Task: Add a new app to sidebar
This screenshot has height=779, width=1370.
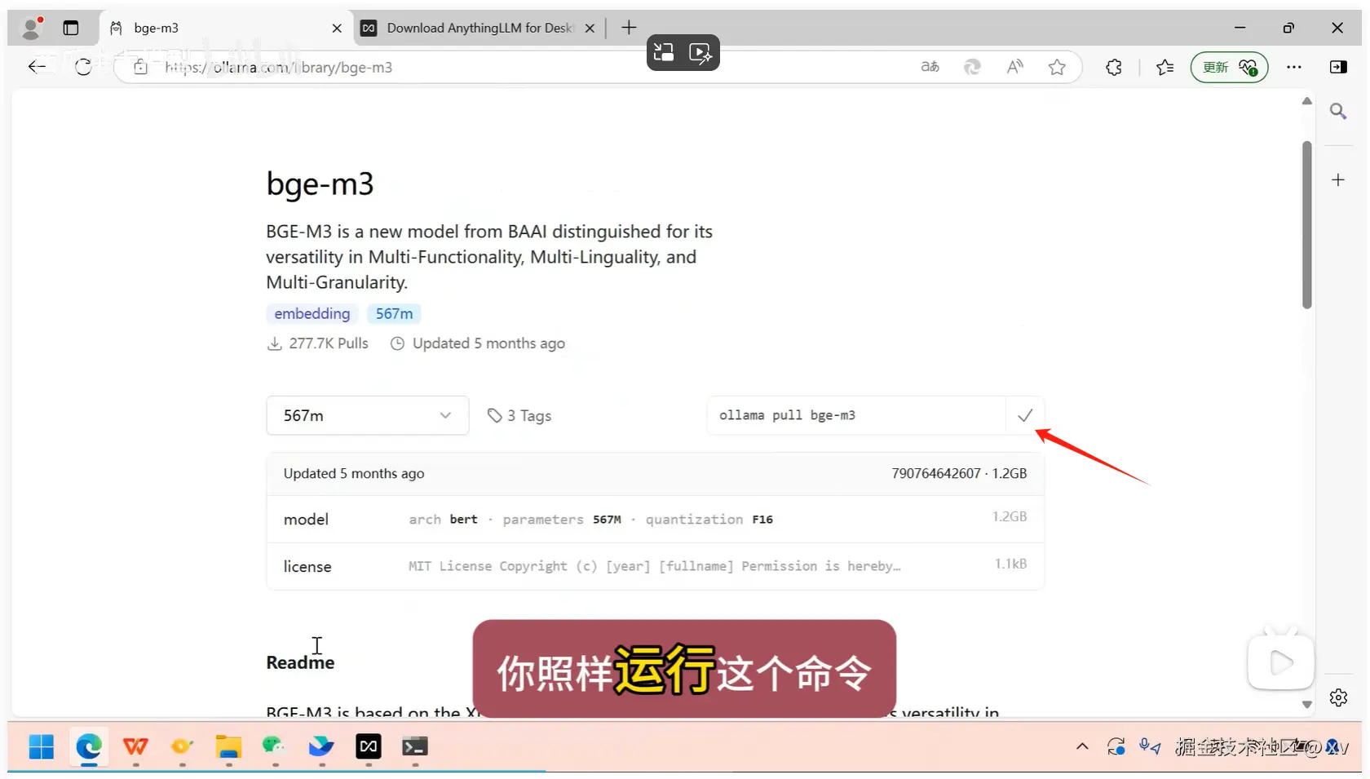Action: click(1338, 179)
